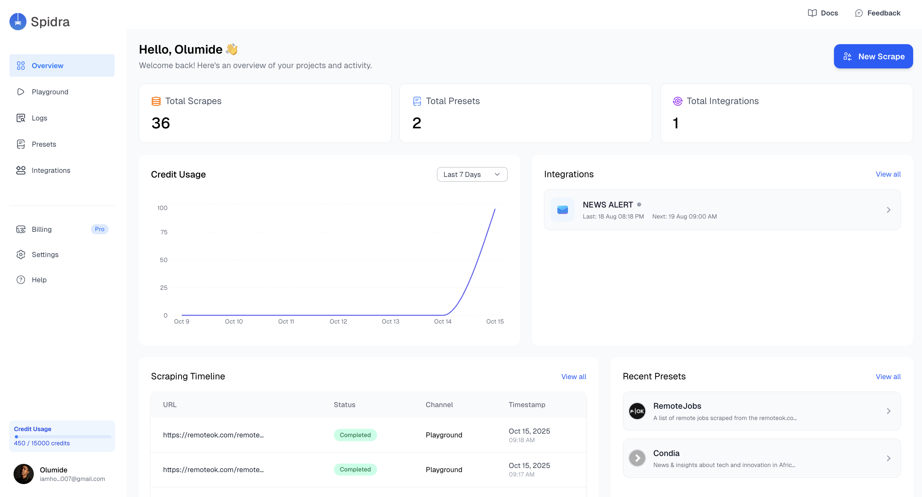Click the Settings gear icon
The width and height of the screenshot is (922, 497).
pos(21,254)
